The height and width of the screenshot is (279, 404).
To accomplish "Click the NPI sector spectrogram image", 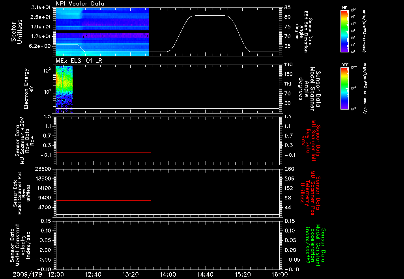I will pos(103,32).
